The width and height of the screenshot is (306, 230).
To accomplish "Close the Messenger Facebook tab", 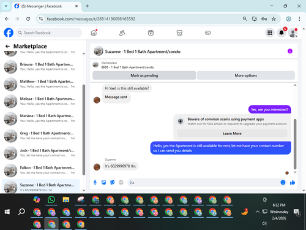I will 76,6.
